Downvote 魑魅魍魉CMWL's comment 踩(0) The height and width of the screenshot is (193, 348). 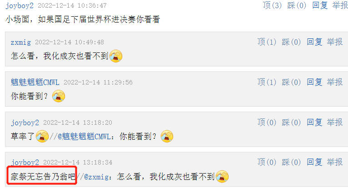[x=291, y=82]
